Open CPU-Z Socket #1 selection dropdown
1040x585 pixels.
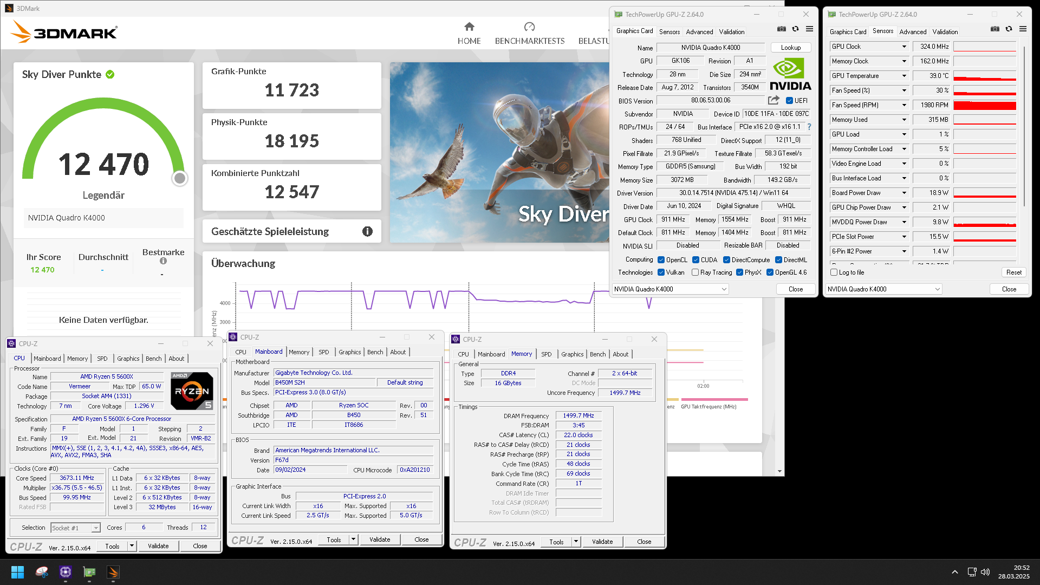pyautogui.click(x=76, y=528)
